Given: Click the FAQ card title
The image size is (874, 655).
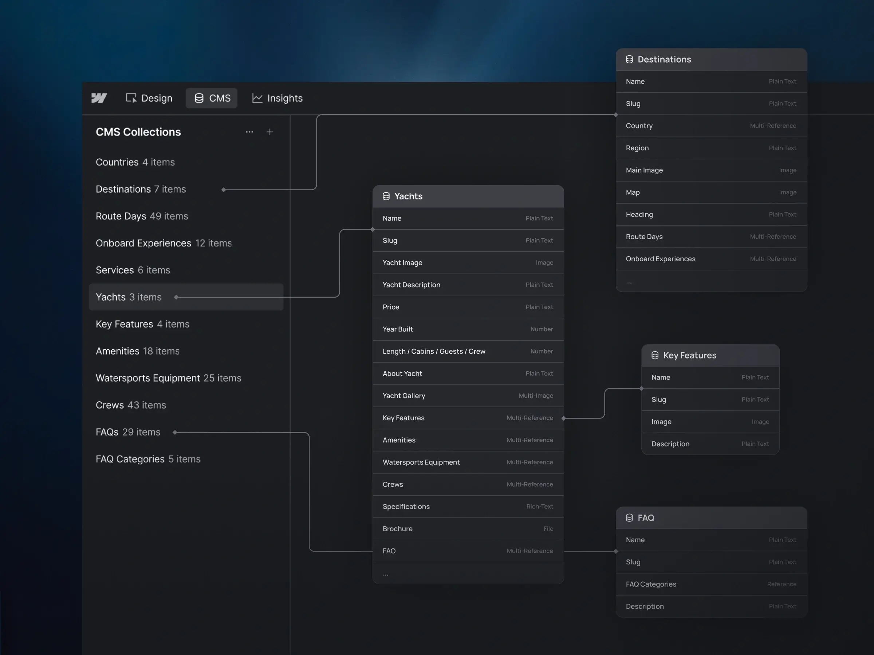Looking at the screenshot, I should coord(646,517).
